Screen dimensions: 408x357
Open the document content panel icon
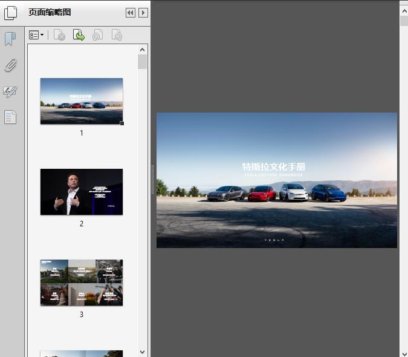coord(10,117)
